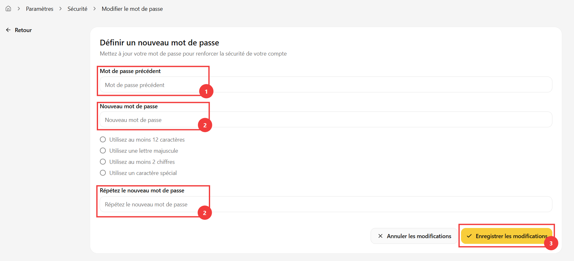This screenshot has width=574, height=261.
Task: Click the label Mot de passe précédent
Action: point(130,71)
